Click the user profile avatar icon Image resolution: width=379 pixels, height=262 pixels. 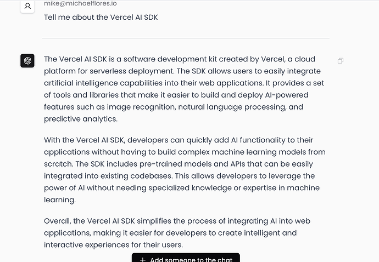pyautogui.click(x=27, y=6)
